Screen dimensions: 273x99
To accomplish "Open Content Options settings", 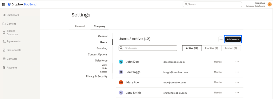I will coord(98,54).
